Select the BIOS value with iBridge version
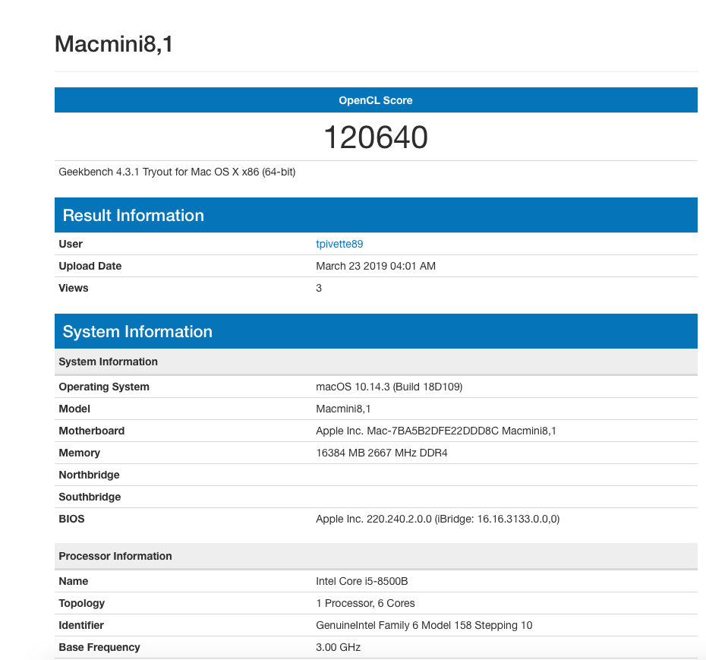Viewport: 706px width, 660px height. tap(438, 519)
